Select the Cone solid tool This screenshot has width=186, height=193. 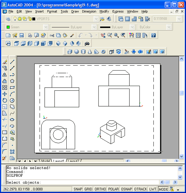click(x=90, y=52)
